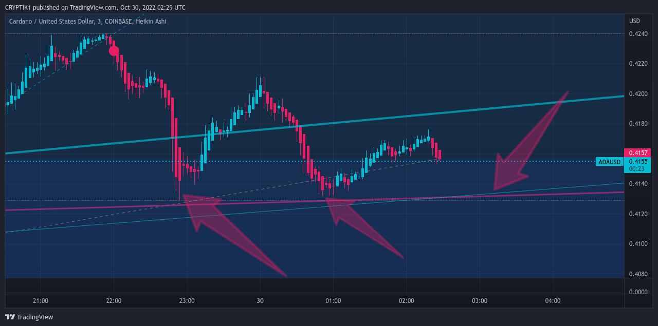Click the pink 0.4157 price label
This screenshot has height=326, width=658.
(637, 153)
